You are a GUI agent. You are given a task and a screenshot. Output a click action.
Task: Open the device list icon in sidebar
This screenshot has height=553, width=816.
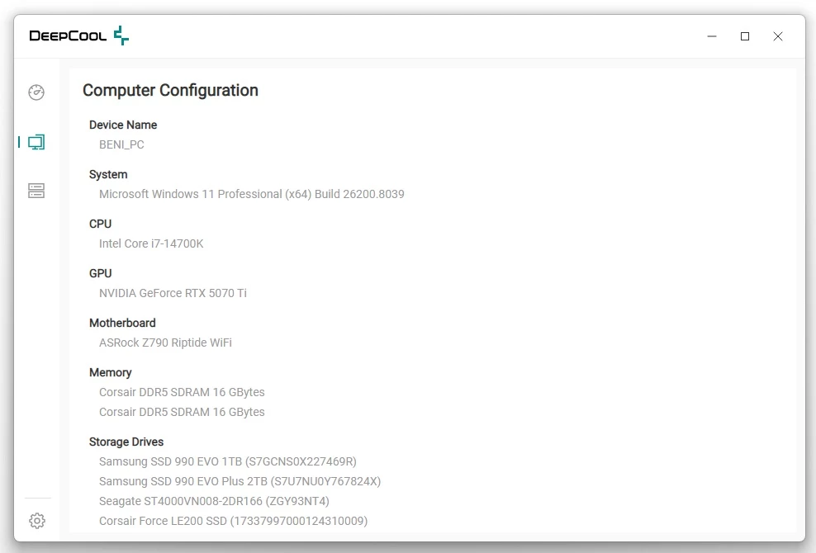pyautogui.click(x=36, y=191)
